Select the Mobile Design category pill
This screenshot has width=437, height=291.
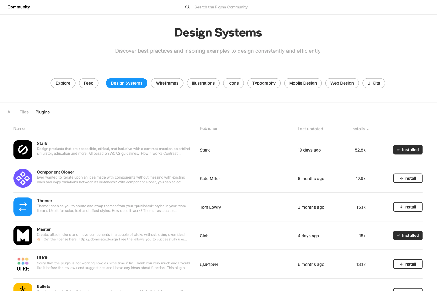pos(303,83)
